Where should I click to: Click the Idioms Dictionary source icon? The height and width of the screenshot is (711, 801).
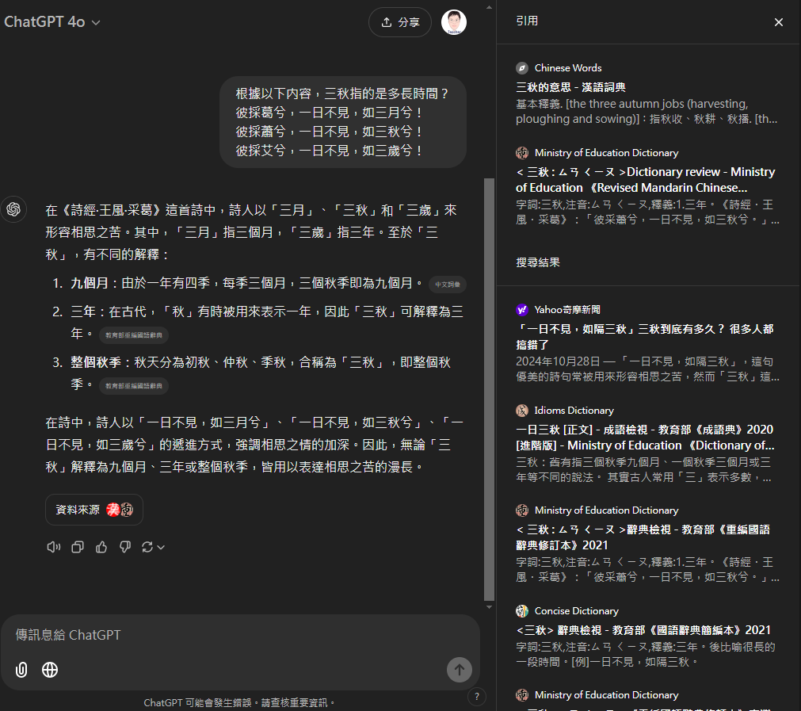[521, 411]
